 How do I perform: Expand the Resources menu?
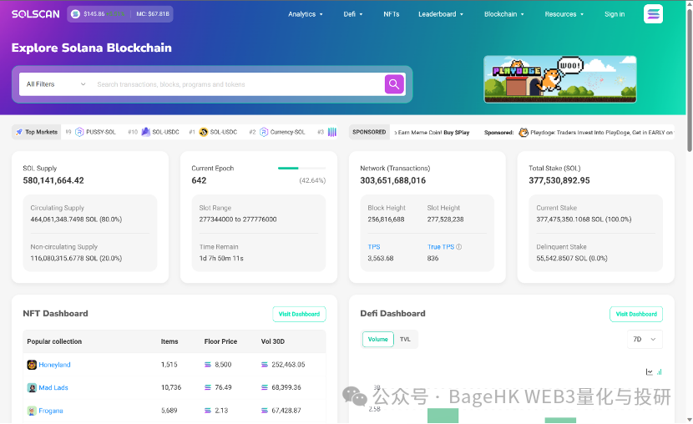coord(564,14)
